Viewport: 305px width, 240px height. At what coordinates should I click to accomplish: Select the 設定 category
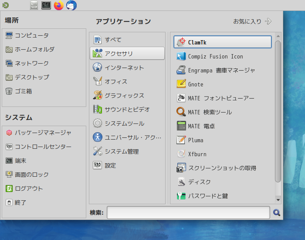[x=127, y=165]
